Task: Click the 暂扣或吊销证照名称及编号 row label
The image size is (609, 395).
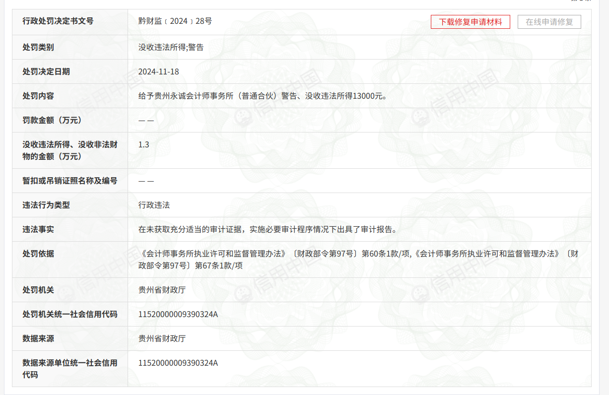Action: tap(69, 181)
